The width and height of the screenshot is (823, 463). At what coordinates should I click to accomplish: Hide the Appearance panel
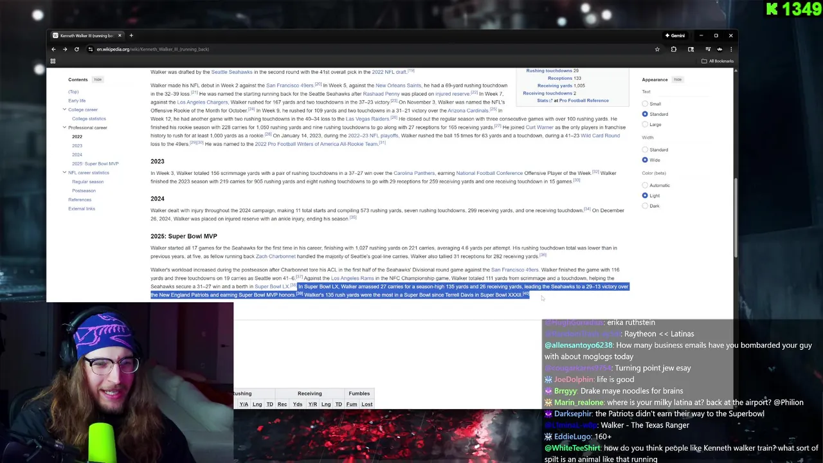(x=678, y=80)
